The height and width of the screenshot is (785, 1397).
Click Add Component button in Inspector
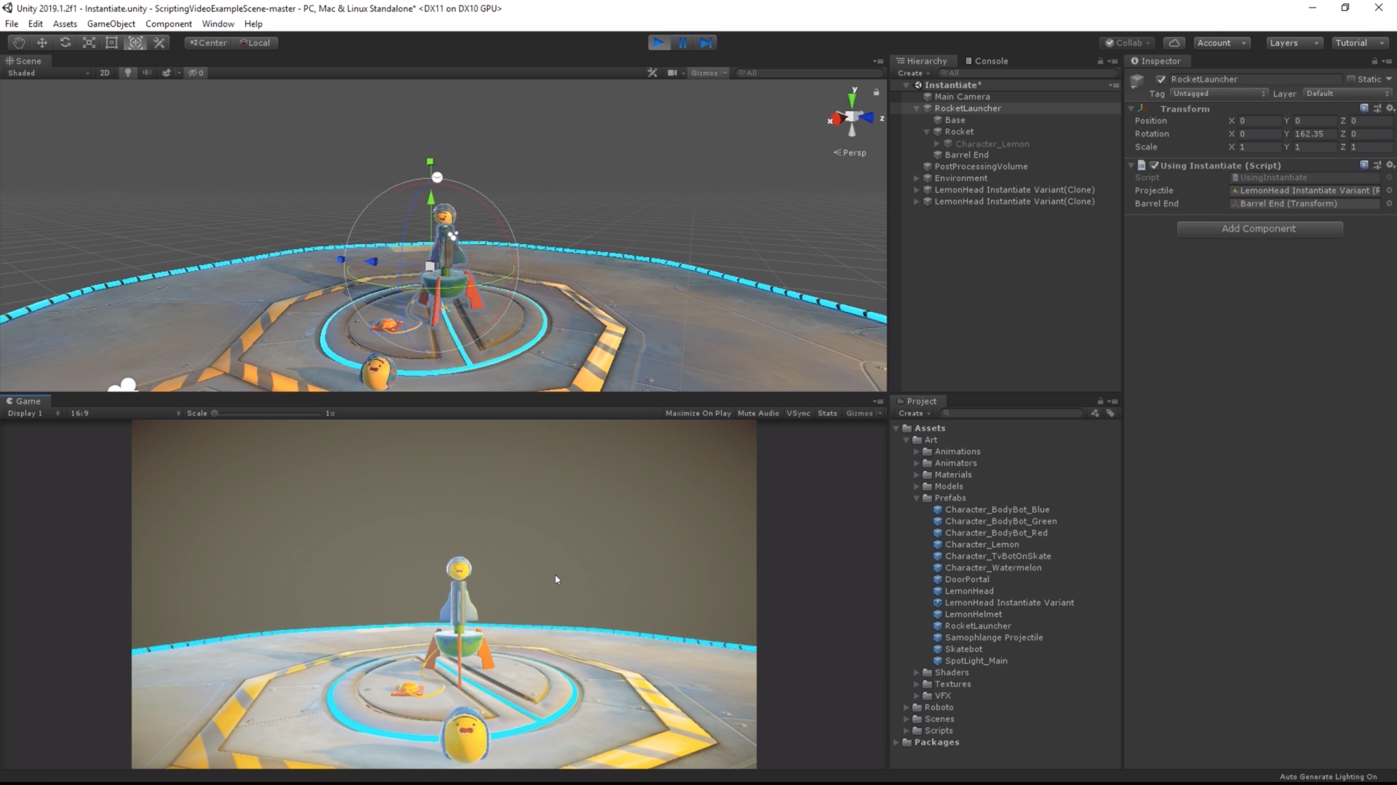pyautogui.click(x=1258, y=228)
